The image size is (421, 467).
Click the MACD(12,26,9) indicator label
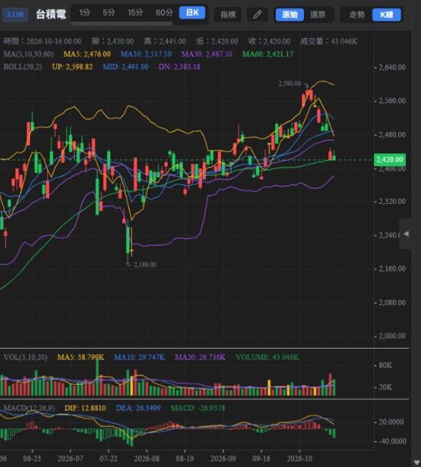tap(29, 408)
